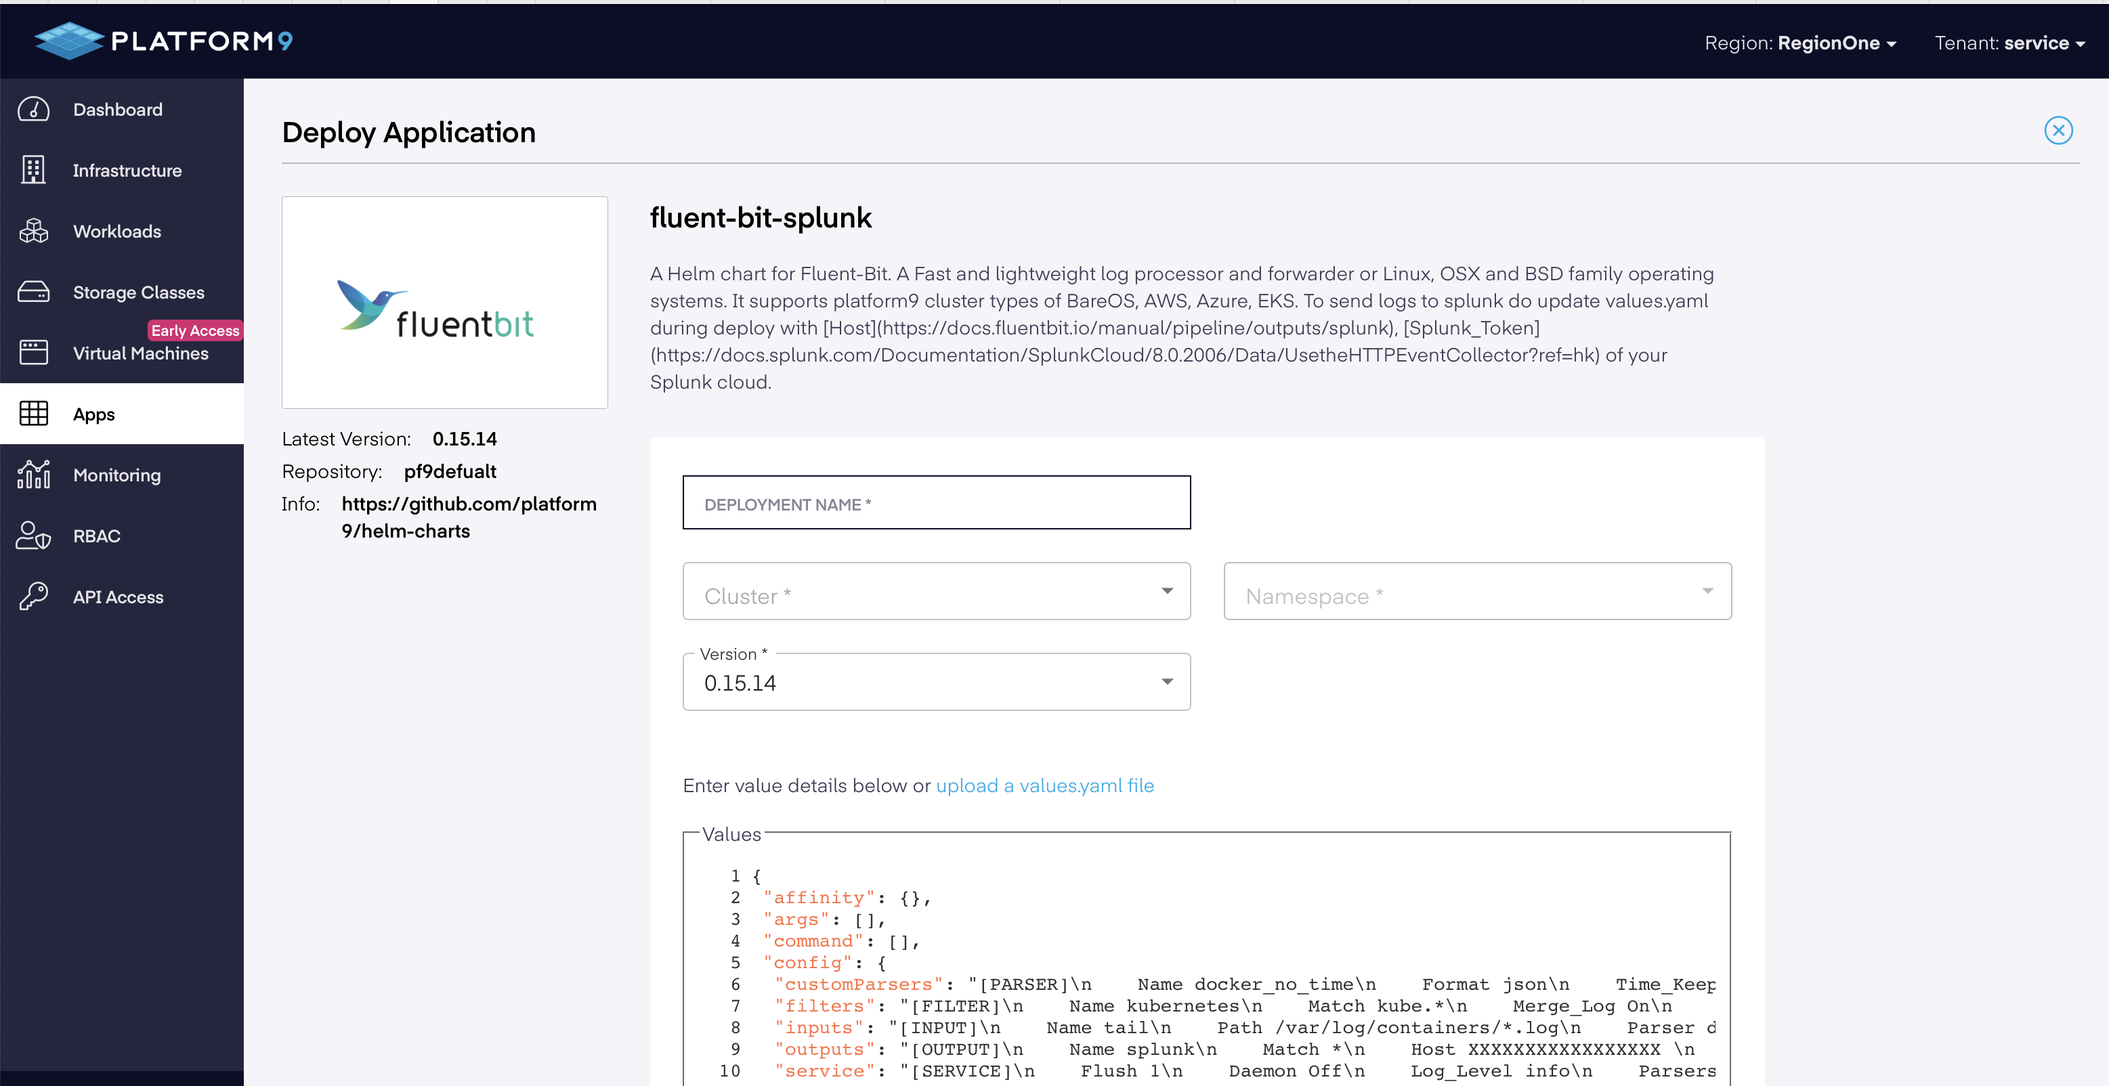
Task: Click the fluentbit logo thumbnail
Action: (444, 303)
